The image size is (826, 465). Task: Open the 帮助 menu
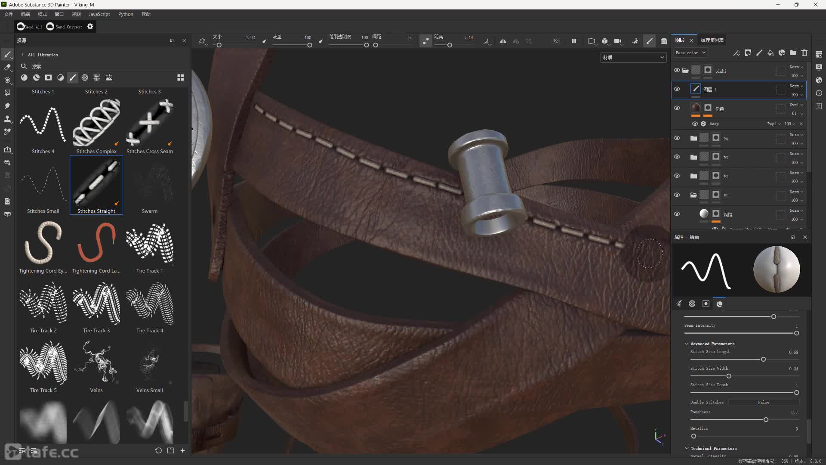tap(146, 14)
